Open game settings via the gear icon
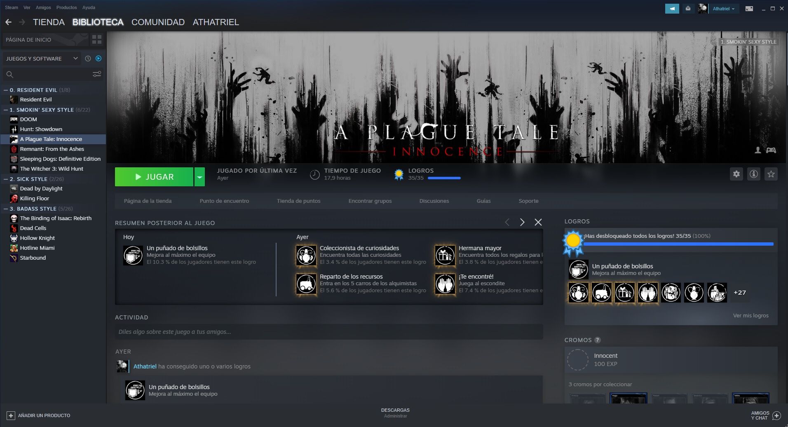The height and width of the screenshot is (427, 788). pyautogui.click(x=737, y=174)
